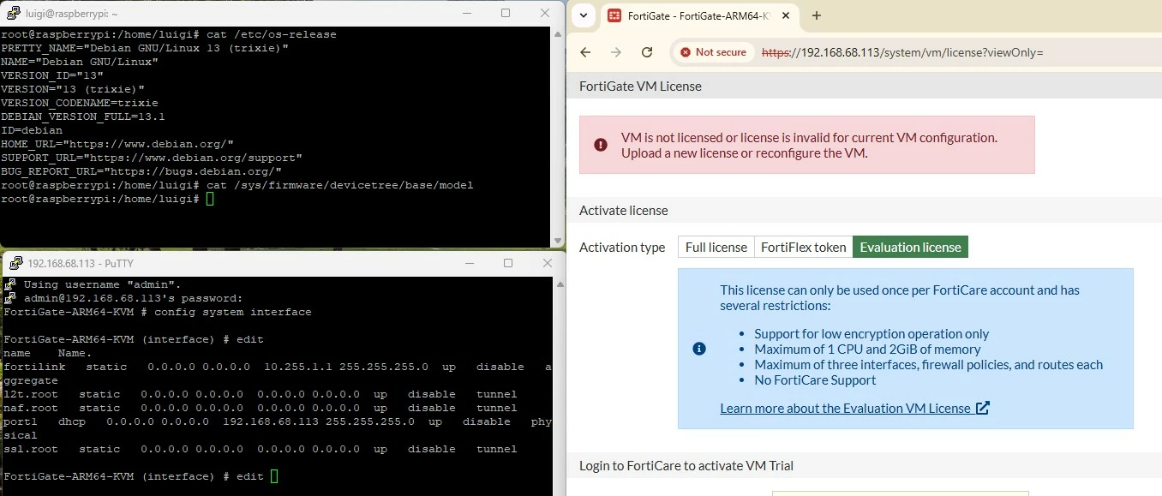Screen dimensions: 1162x496
Task: Click the 'ssl.root' interface row
Action: (261, 449)
